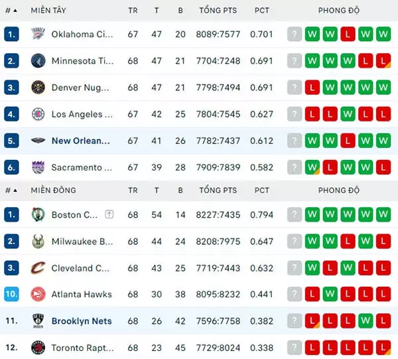
Task: Click the unknown '?' form badge for Oklahoma
Action: click(x=295, y=34)
